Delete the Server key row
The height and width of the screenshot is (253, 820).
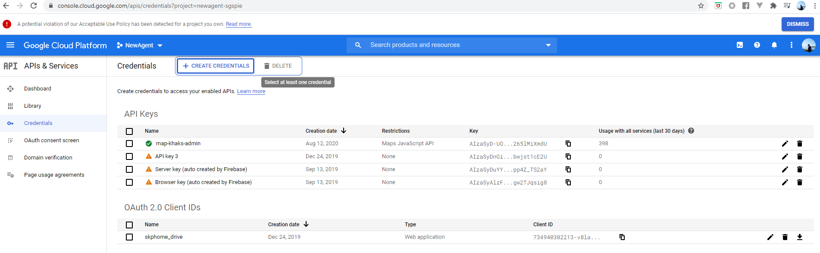coord(800,169)
